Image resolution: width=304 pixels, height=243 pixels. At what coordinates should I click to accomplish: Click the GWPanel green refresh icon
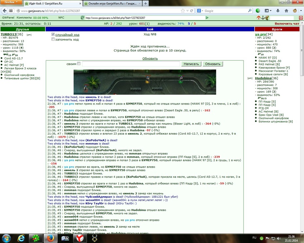click(82, 18)
